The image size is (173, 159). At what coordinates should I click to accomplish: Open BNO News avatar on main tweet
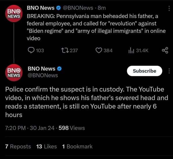[14, 73]
